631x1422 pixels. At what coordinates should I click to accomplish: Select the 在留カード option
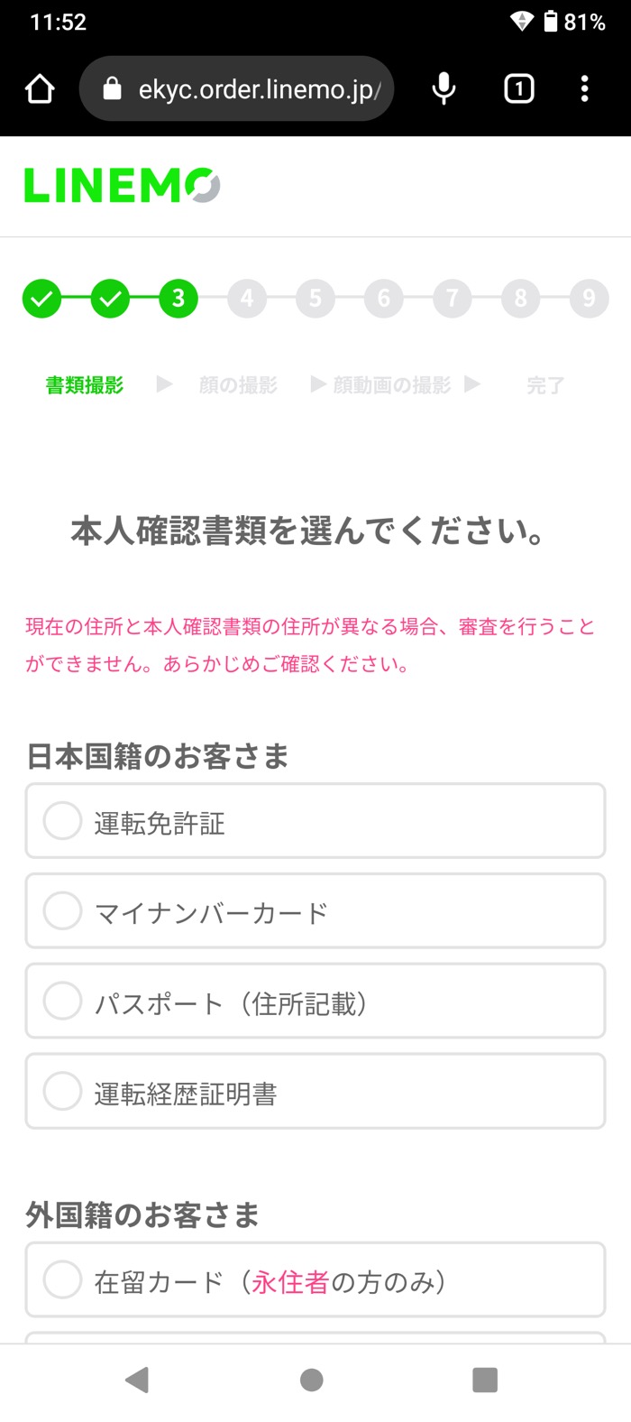tap(314, 1279)
